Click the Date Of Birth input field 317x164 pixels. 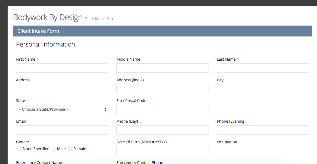tap(162, 151)
